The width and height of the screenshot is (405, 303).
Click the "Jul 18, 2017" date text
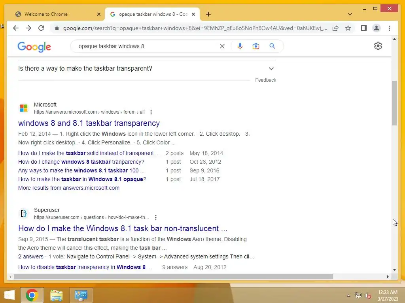(x=204, y=180)
